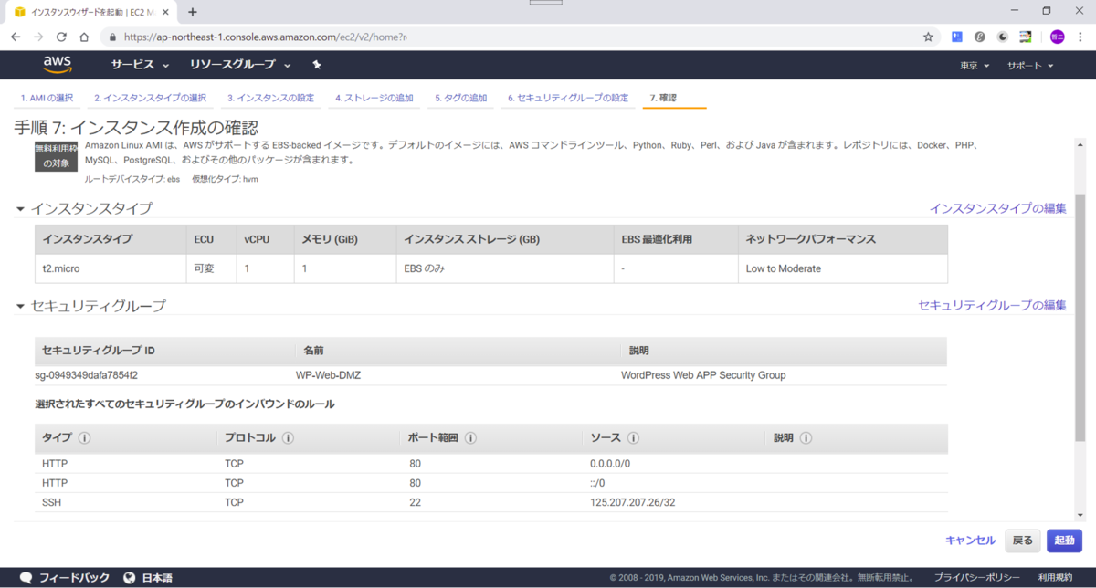1096x588 pixels.
Task: Click the page reload icon
Action: (60, 37)
